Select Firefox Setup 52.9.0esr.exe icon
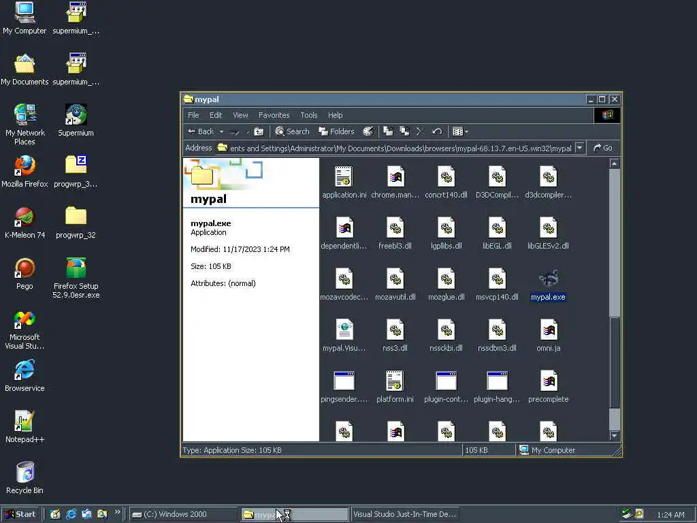 76,278
